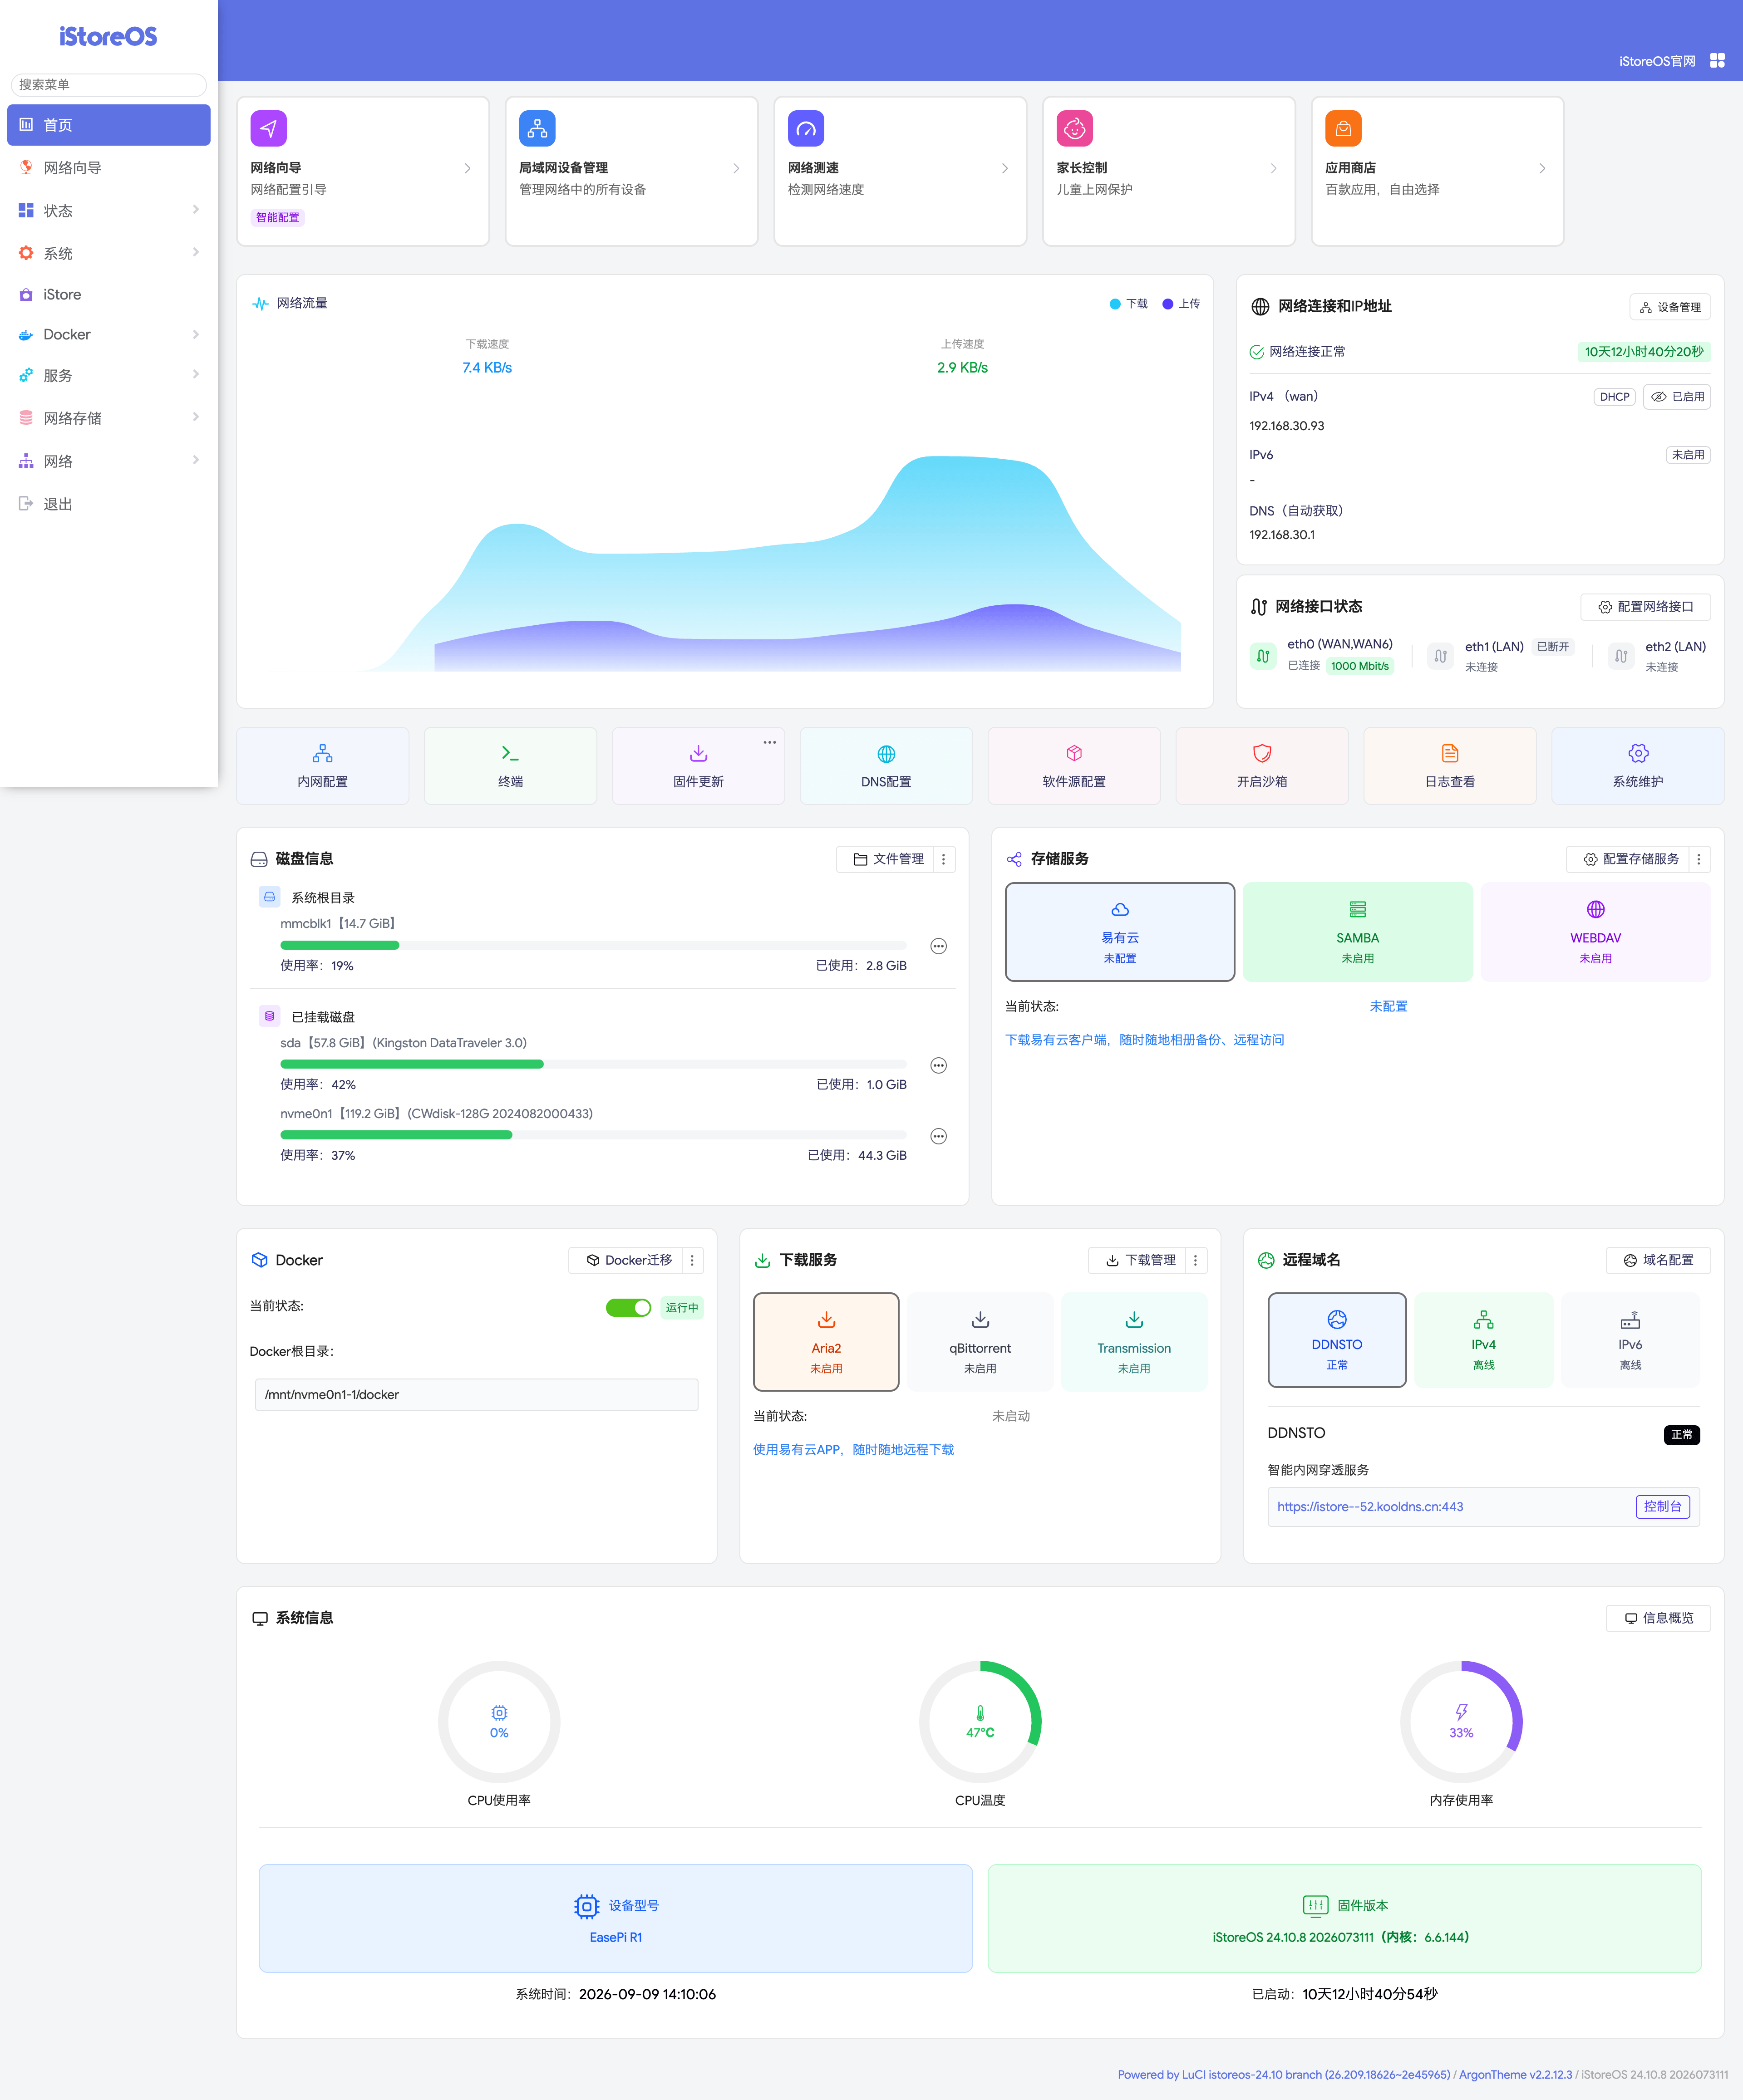Open the 日志查看 log viewer tile
Image resolution: width=1743 pixels, height=2100 pixels.
[x=1450, y=766]
